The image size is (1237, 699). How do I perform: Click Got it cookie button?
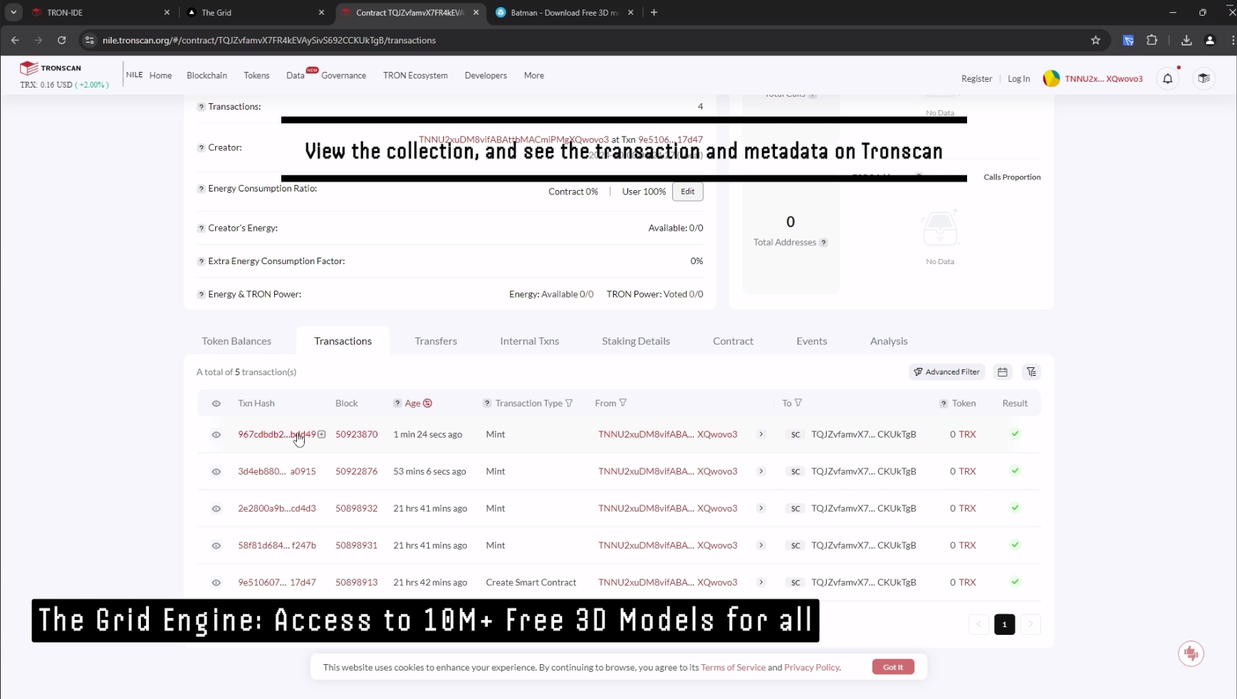(x=893, y=667)
